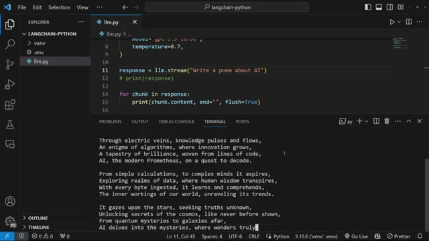Kill the terminal with trash icon
Image resolution: width=429 pixels, height=241 pixels.
click(387, 121)
